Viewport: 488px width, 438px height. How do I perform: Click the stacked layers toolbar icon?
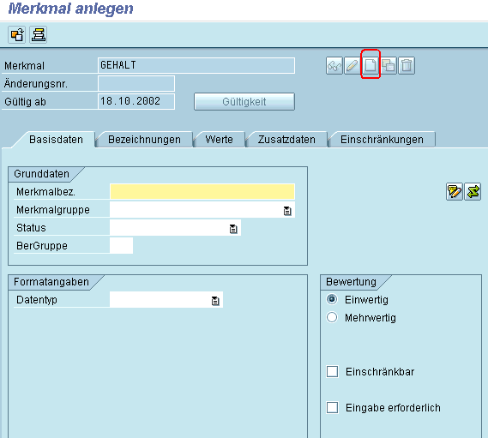[x=39, y=34]
